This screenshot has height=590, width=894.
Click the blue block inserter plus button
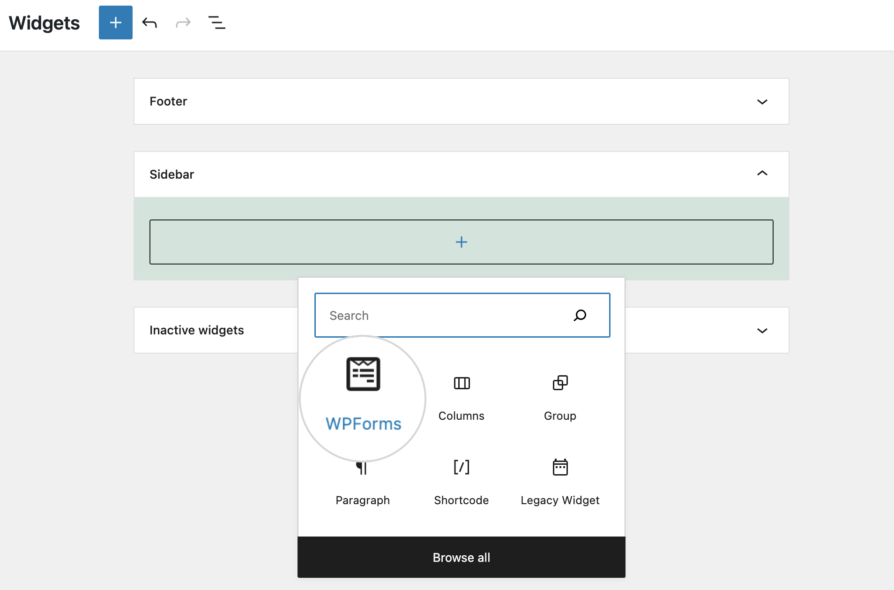coord(115,23)
